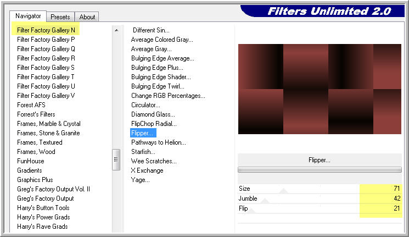Image resolution: width=409 pixels, height=237 pixels.
Task: Select Filter Factory Gallery V category
Action: click(x=46, y=96)
